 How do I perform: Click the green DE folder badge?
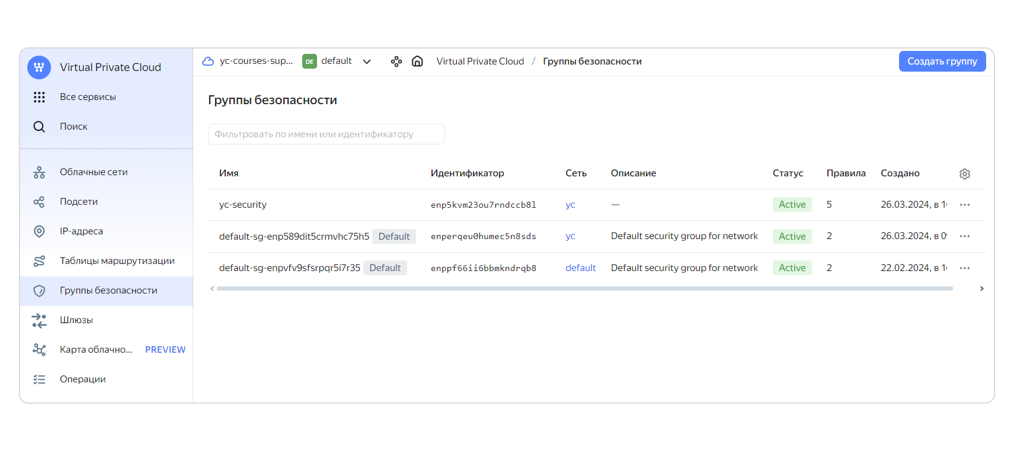point(309,62)
